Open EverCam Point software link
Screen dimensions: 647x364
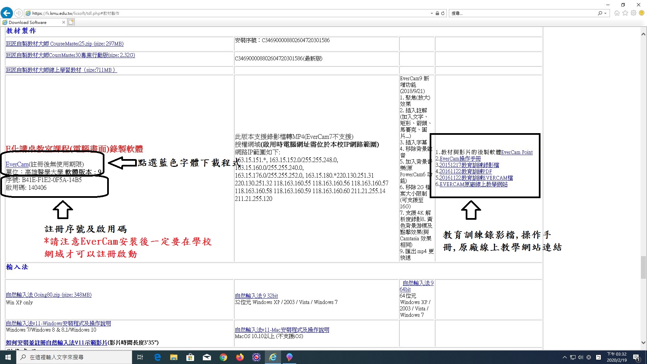tap(517, 152)
